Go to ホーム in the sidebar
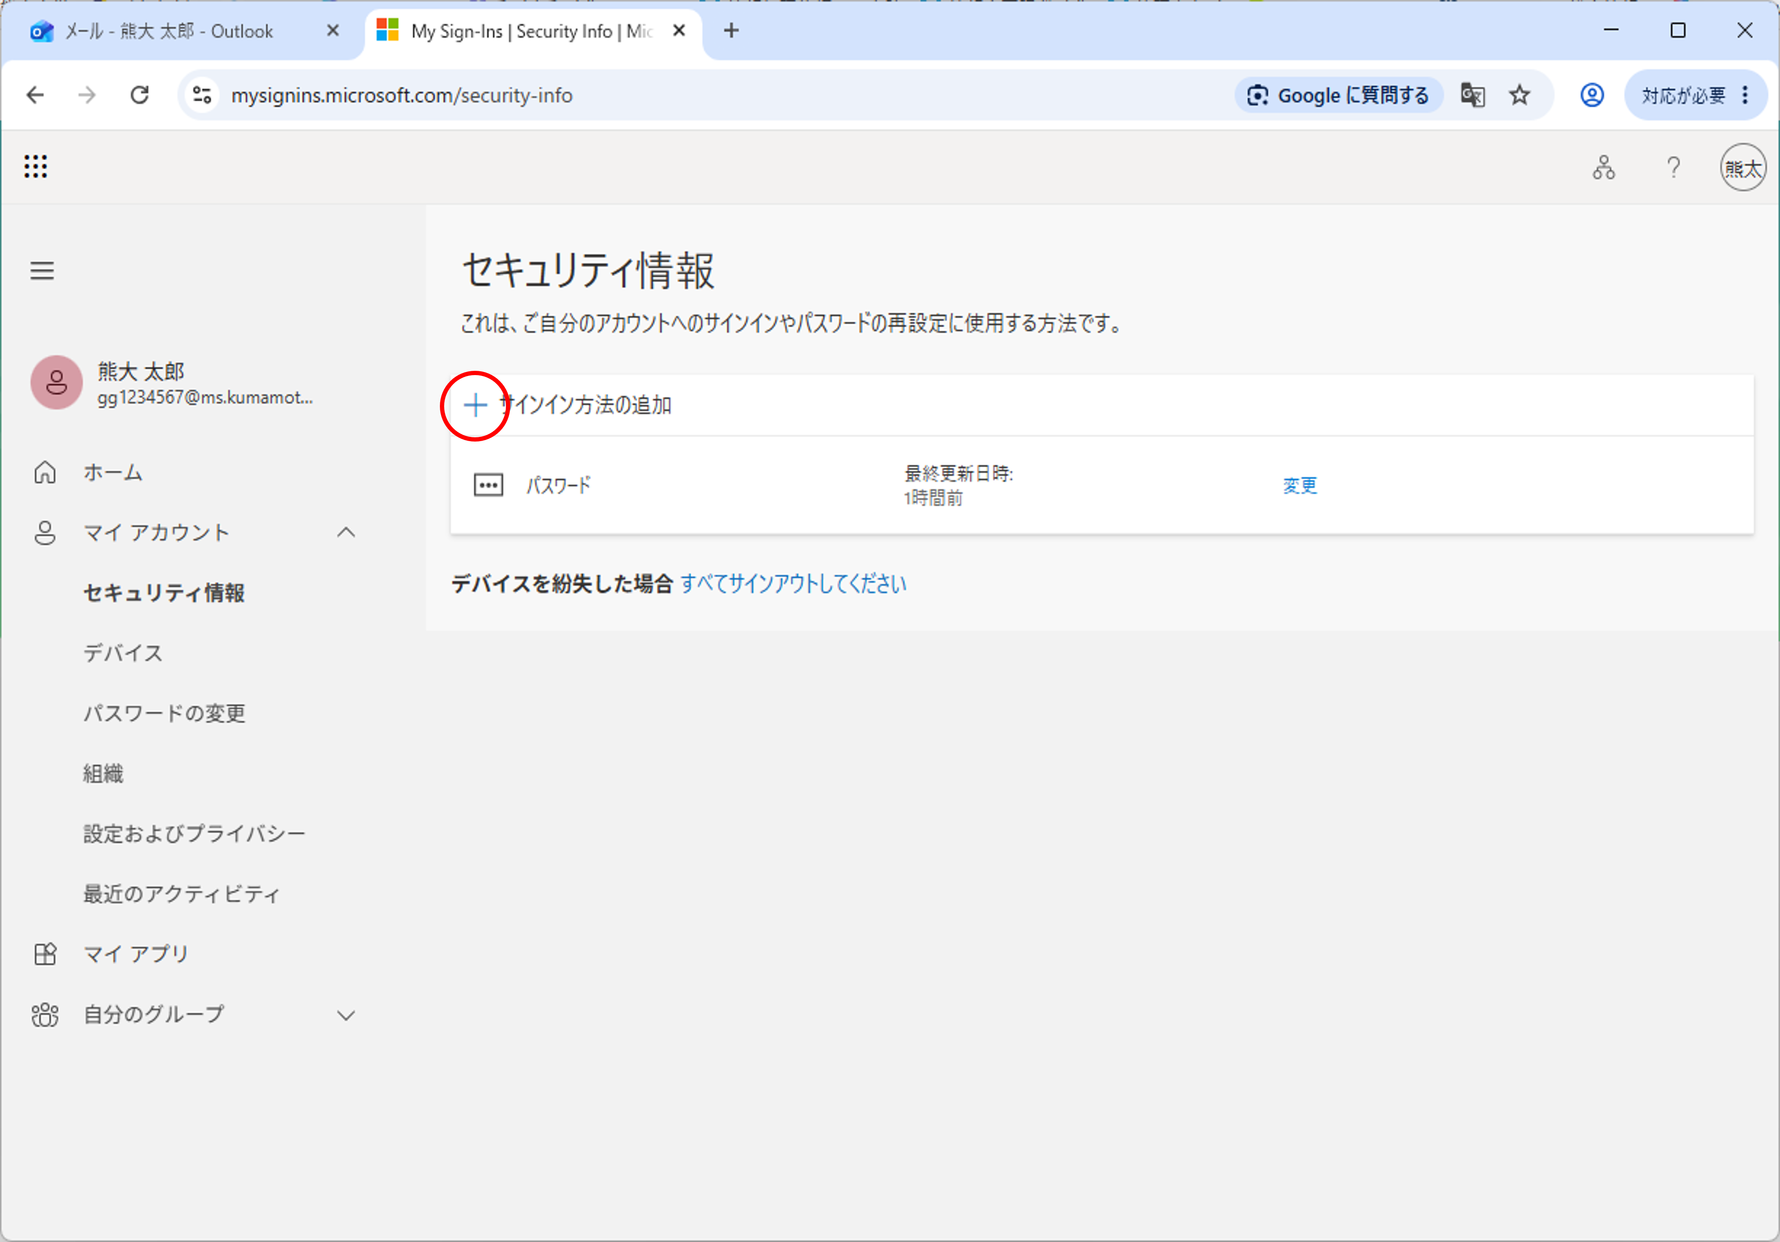Screen dimensions: 1780x1242 point(113,472)
